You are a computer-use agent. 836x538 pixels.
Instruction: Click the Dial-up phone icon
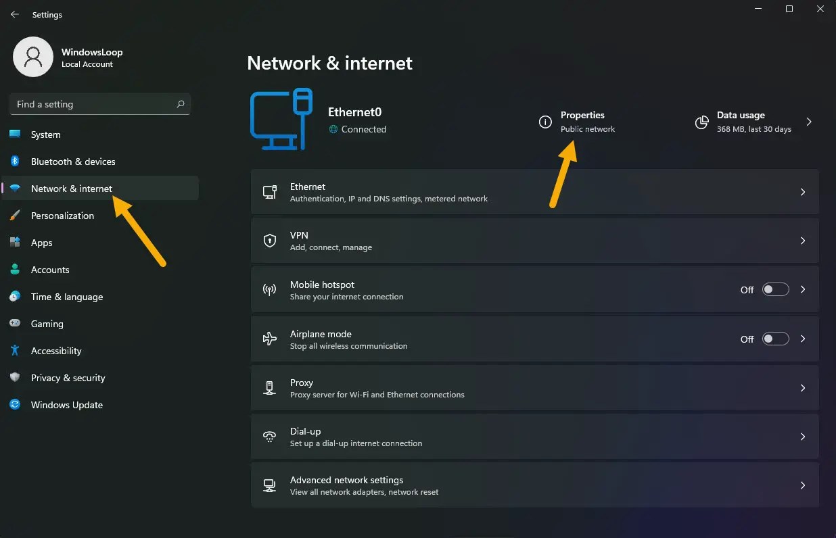(x=270, y=437)
